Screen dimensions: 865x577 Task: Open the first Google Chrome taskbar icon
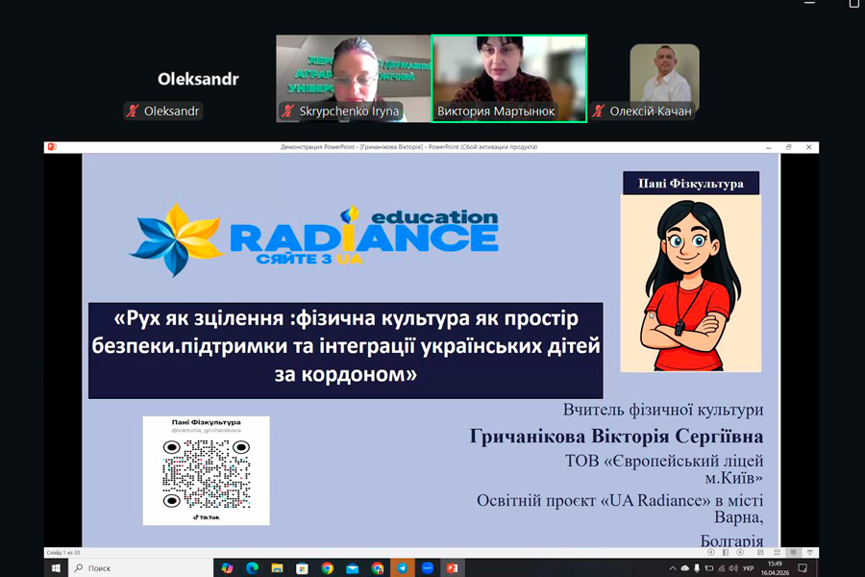[327, 567]
